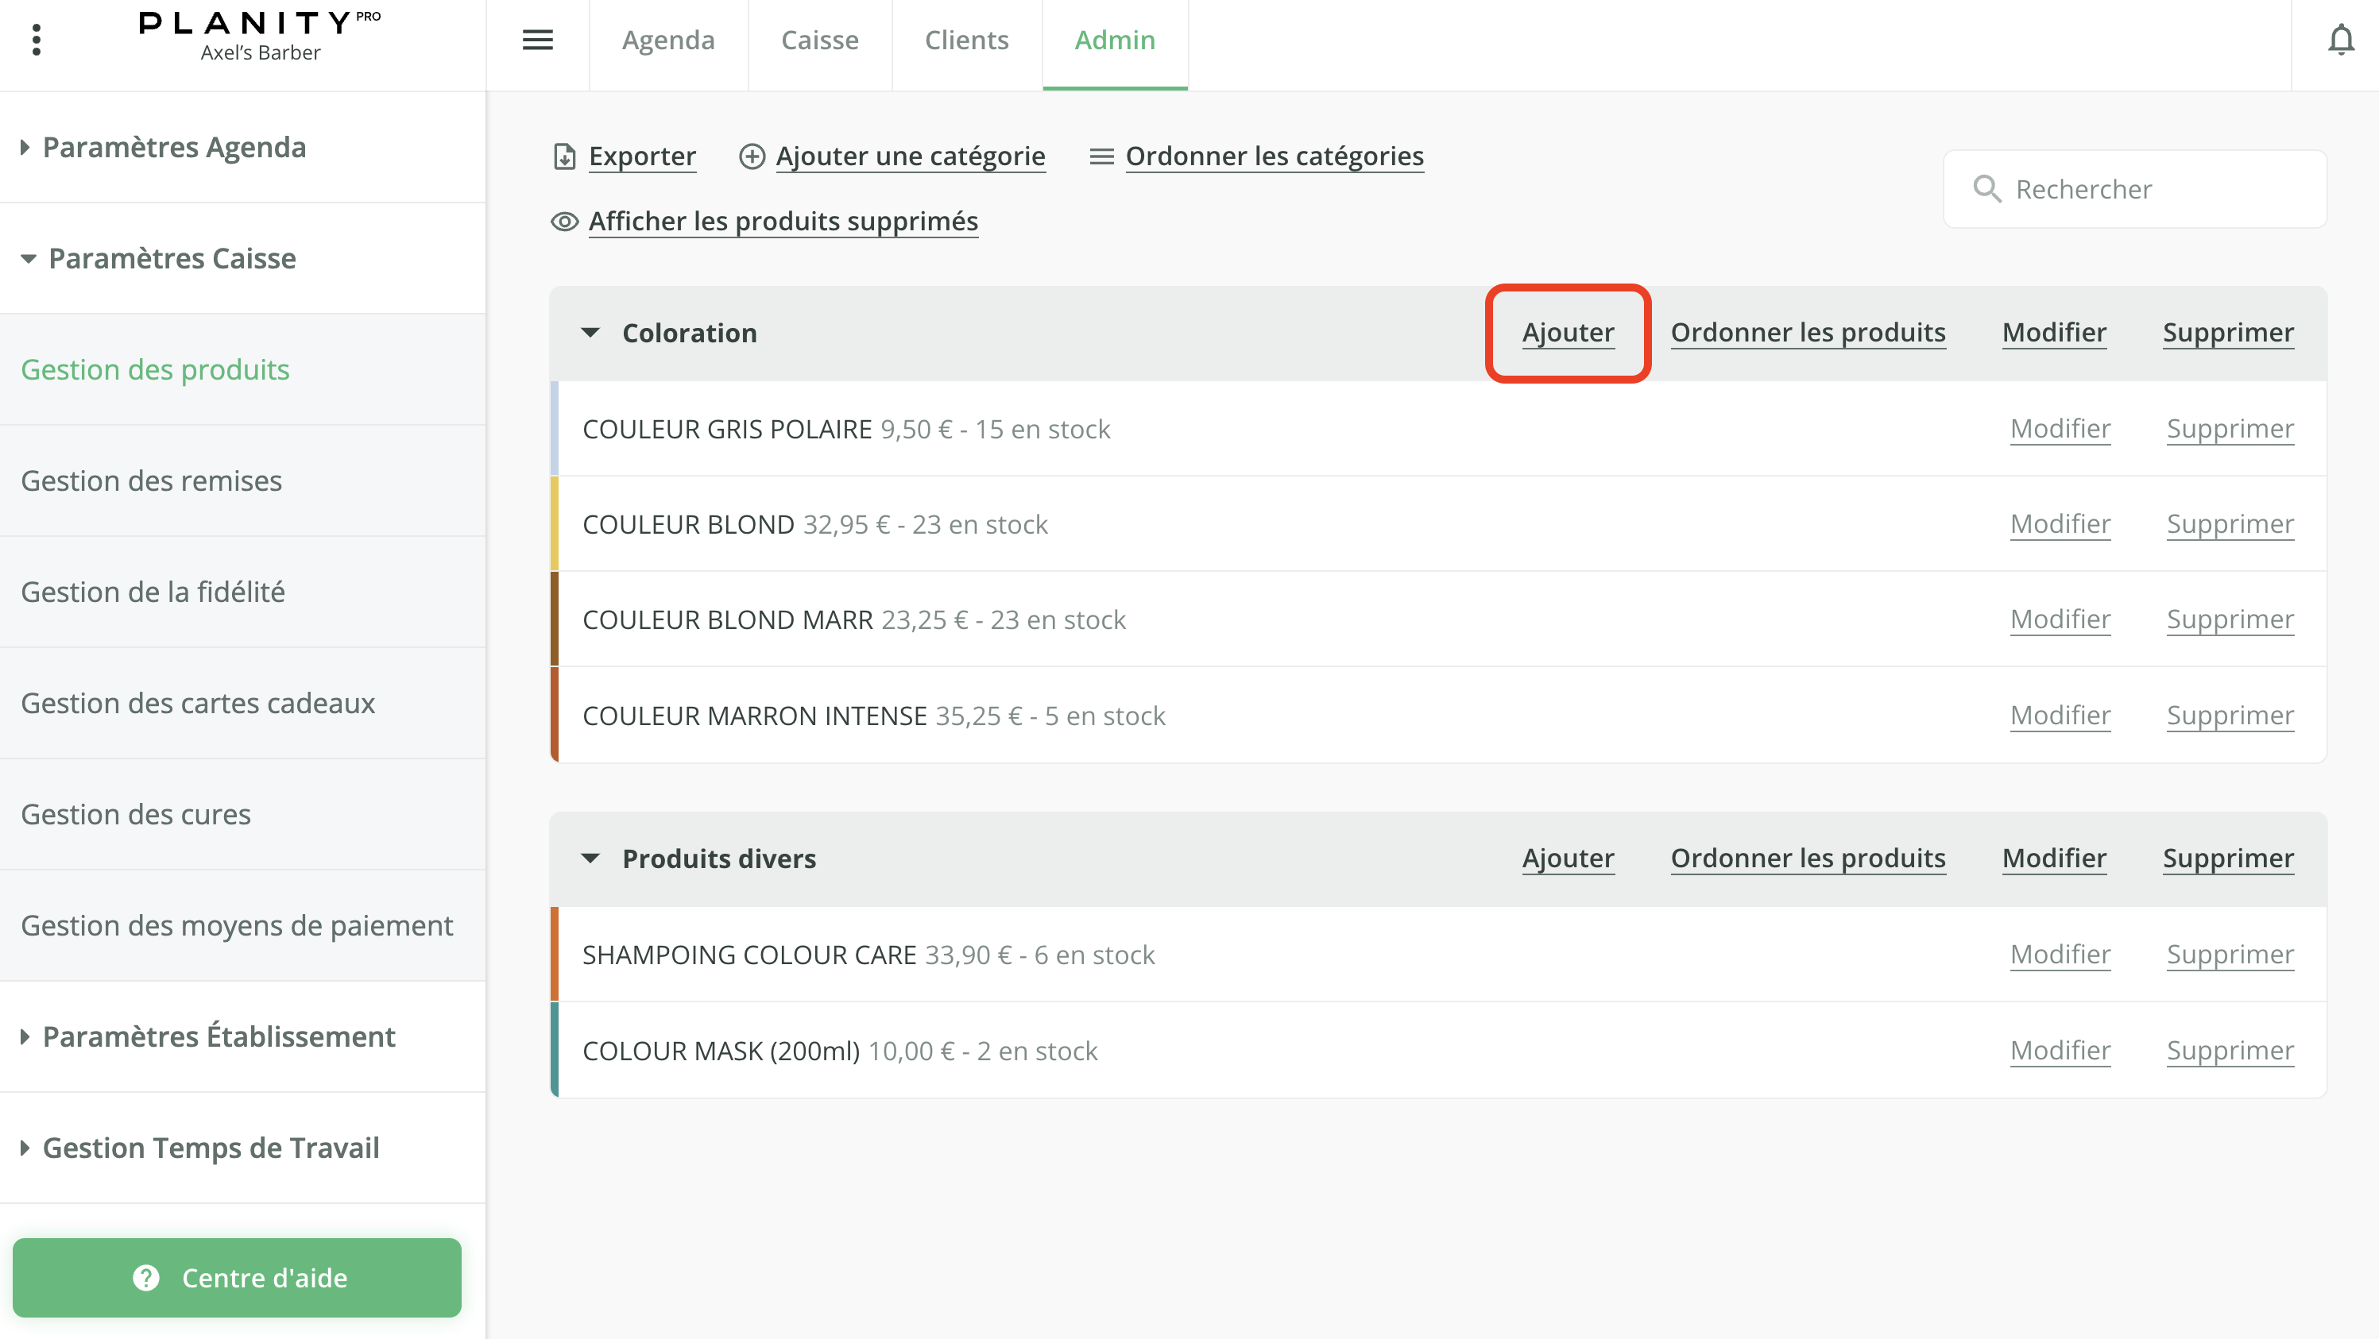Collapse the Produits divers category

[x=590, y=859]
